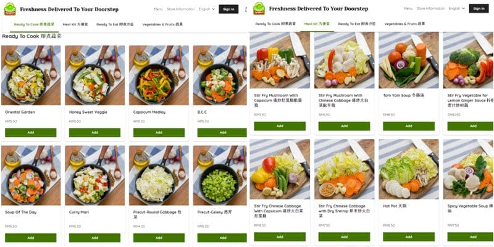This screenshot has height=247, width=494.
Task: Open Menu link in right header
Action: 408,9
